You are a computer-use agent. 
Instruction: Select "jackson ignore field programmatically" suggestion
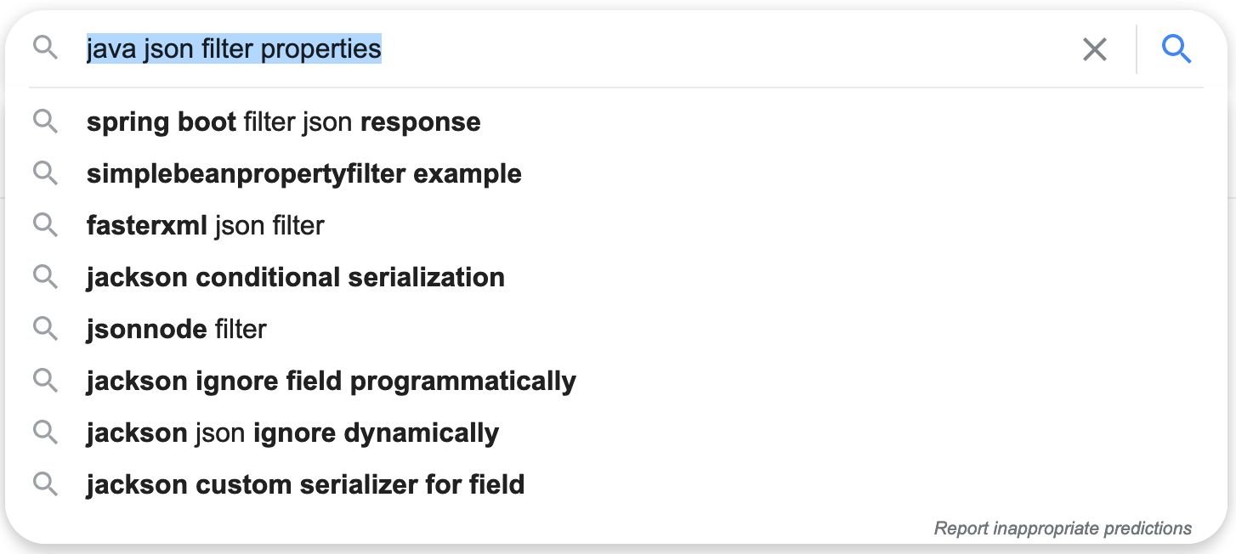tap(331, 382)
